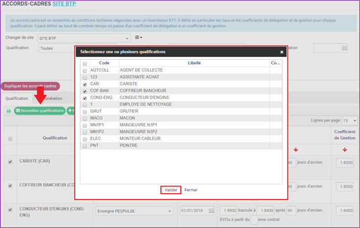Viewport: 360px width, 228px height.
Task: Open the list menu icon near site selector
Action: (138, 38)
